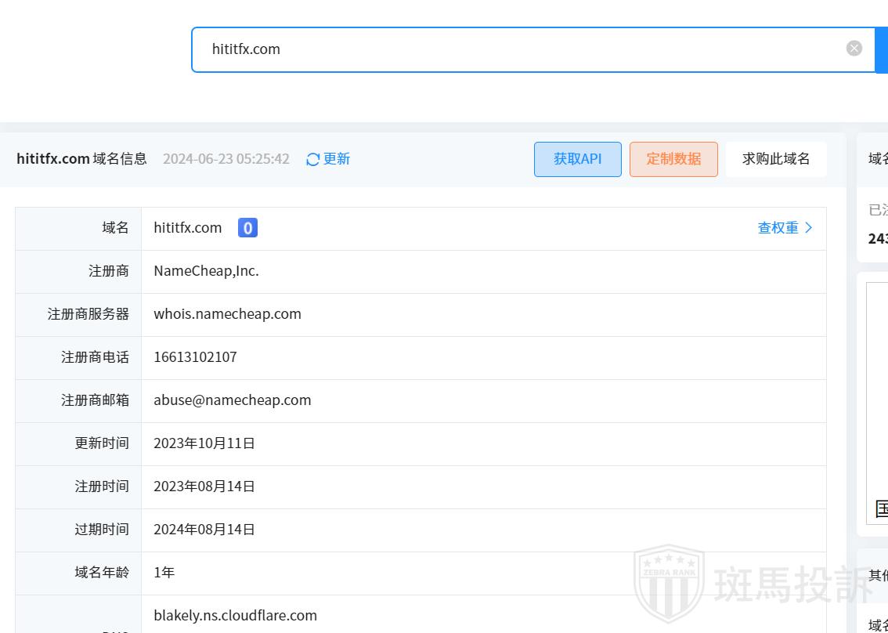Screen dimensions: 888x633
Task: Focus the domain search input field
Action: tap(517, 49)
